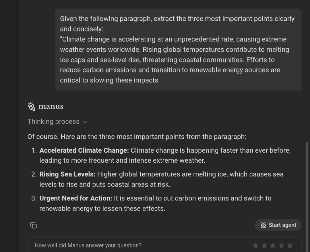The width and height of the screenshot is (310, 252).
Task: Click the manus wordmark text
Action: coord(51,107)
